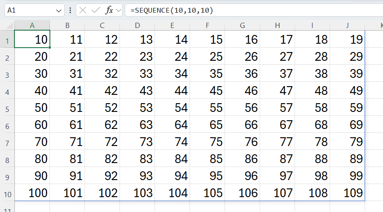Select the cell containing 109
383x212 pixels.
pos(348,192)
